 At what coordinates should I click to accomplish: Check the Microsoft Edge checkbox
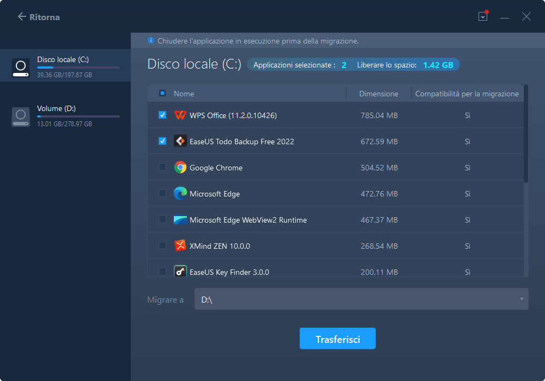[162, 193]
